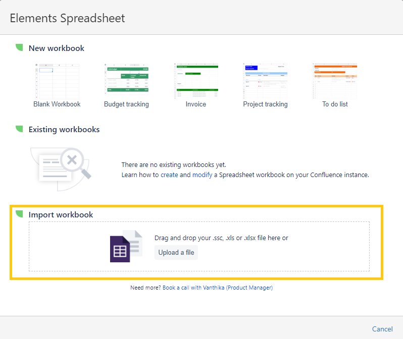Image resolution: width=403 pixels, height=339 pixels.
Task: Pick the Invoice template thumbnail
Action: 196,81
